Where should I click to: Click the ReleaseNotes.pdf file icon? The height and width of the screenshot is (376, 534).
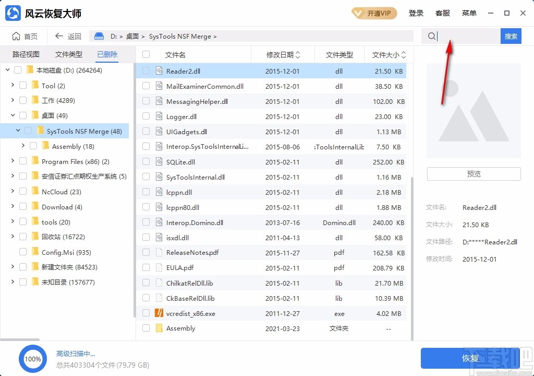coord(159,252)
